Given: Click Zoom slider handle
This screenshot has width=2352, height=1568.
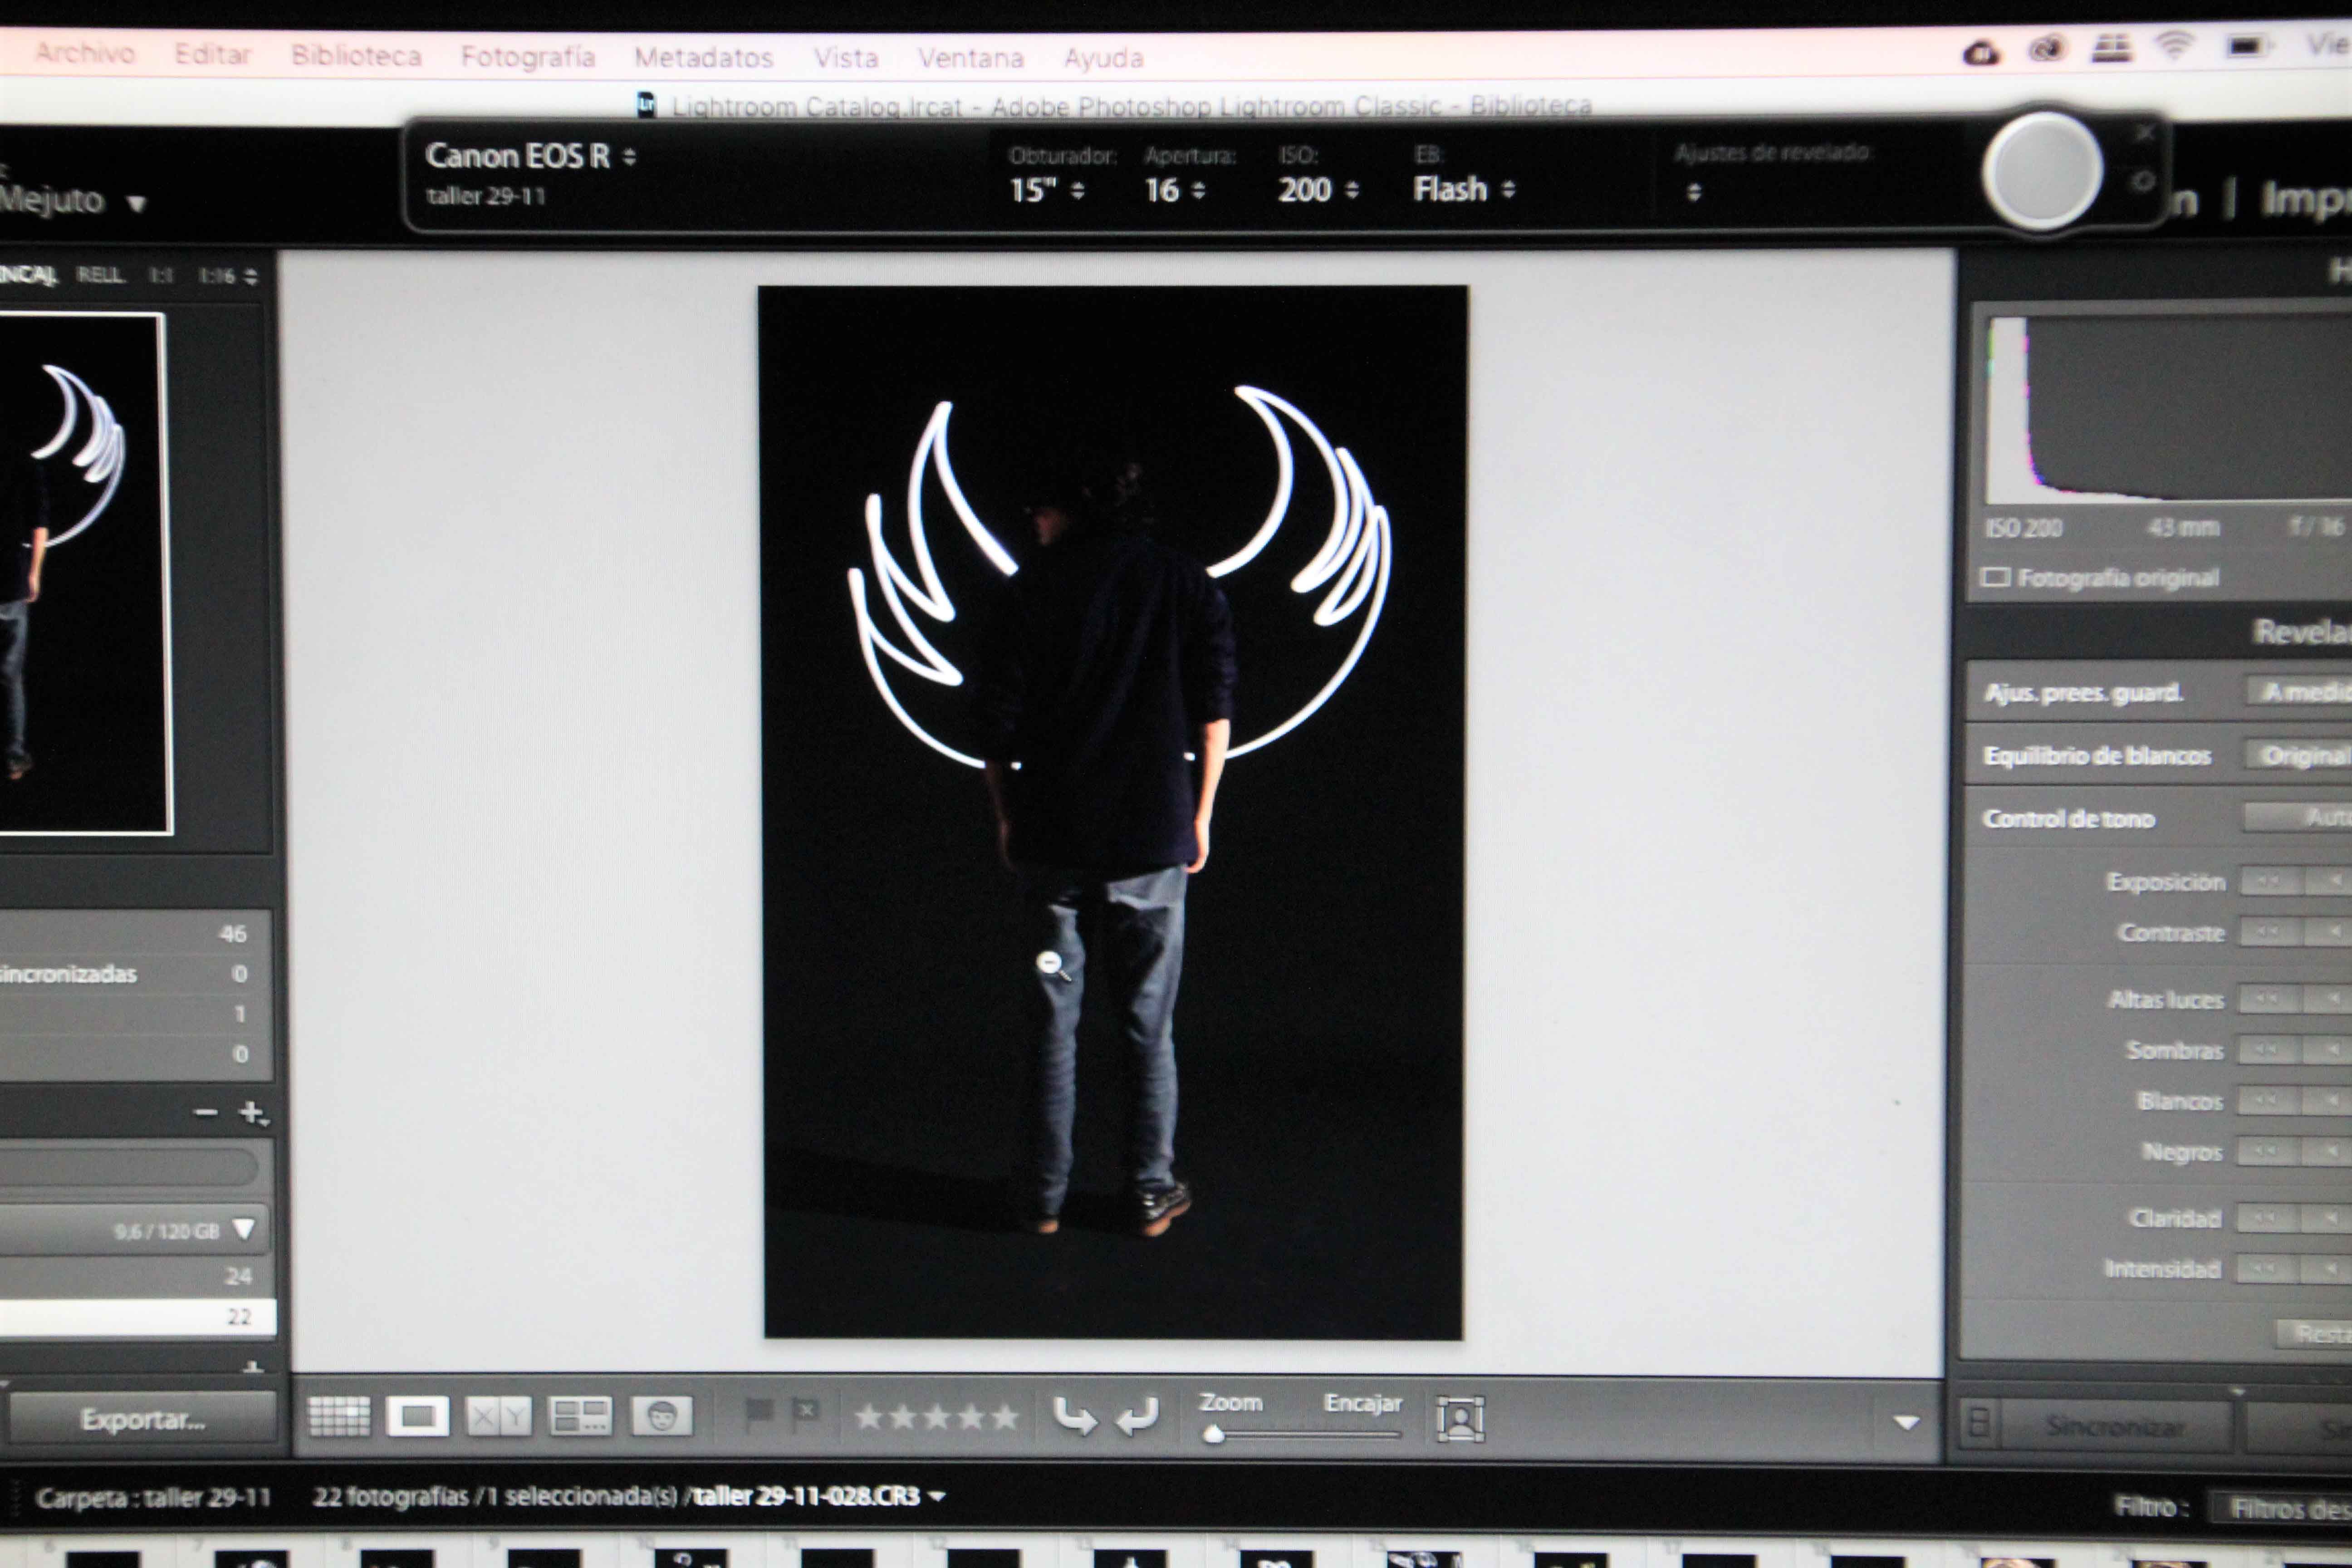Looking at the screenshot, I should point(1213,1435).
